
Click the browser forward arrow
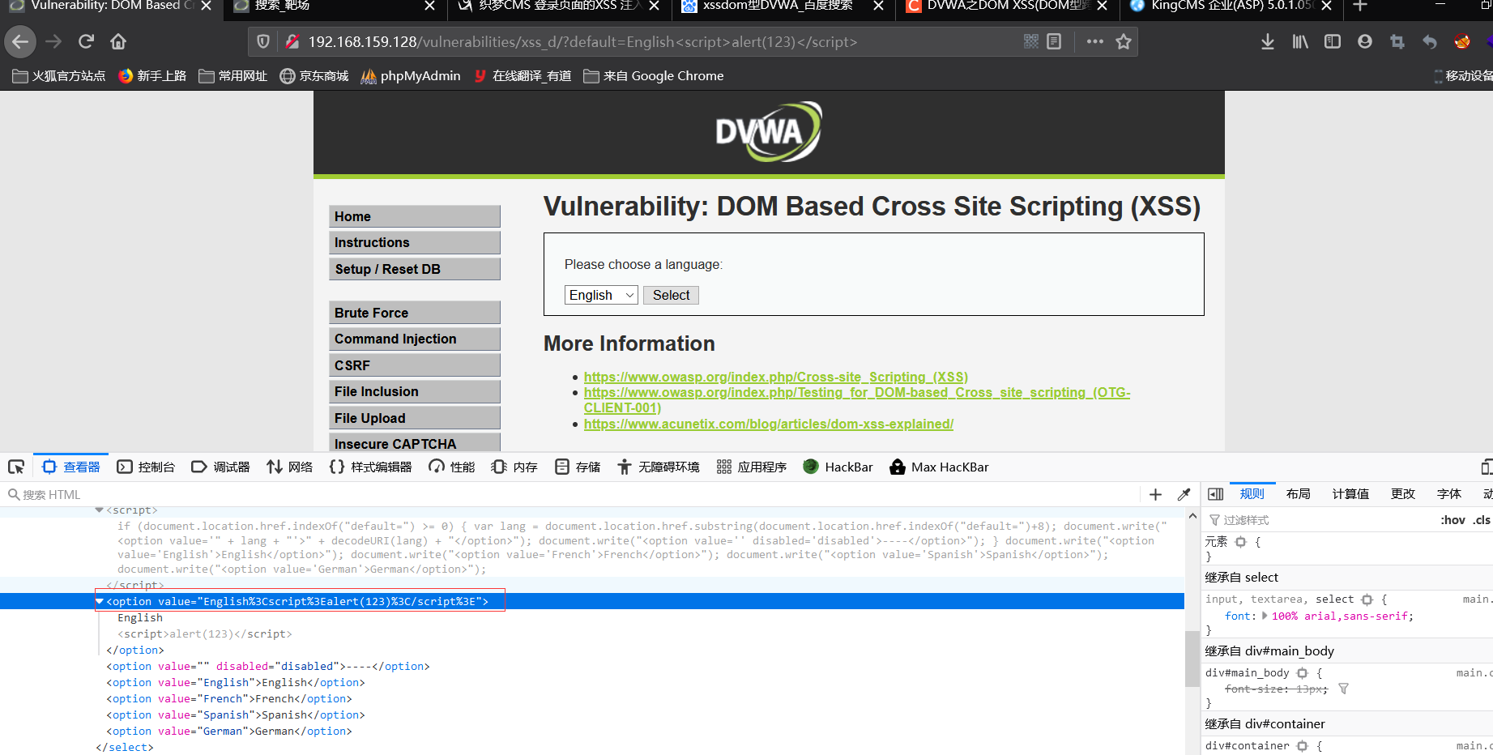click(x=53, y=41)
